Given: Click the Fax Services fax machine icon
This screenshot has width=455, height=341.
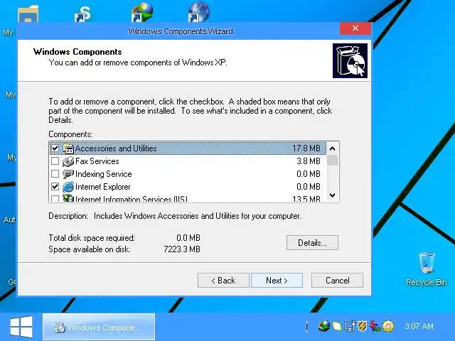Looking at the screenshot, I should (x=68, y=161).
